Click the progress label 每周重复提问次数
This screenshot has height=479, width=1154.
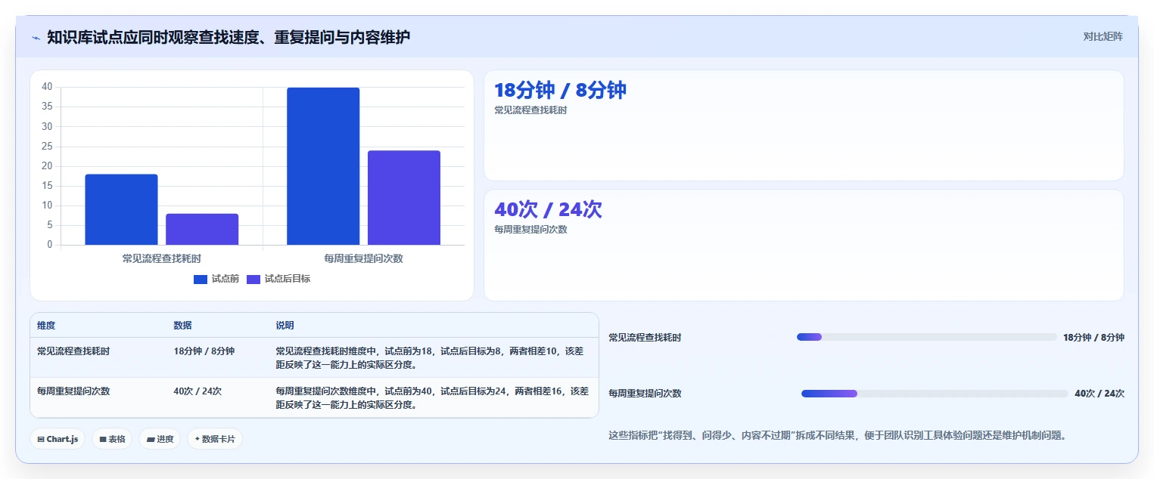(645, 394)
